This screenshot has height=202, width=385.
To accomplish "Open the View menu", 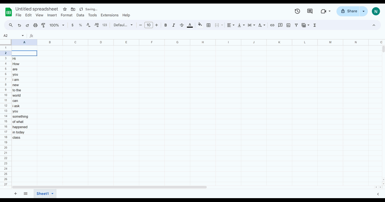I will [x=39, y=15].
